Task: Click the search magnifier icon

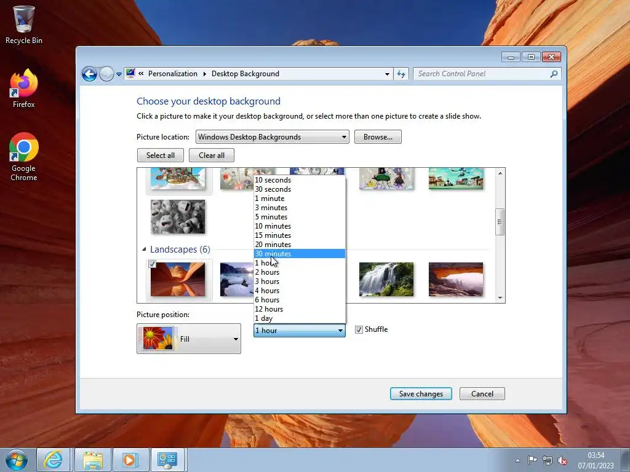Action: click(x=554, y=74)
